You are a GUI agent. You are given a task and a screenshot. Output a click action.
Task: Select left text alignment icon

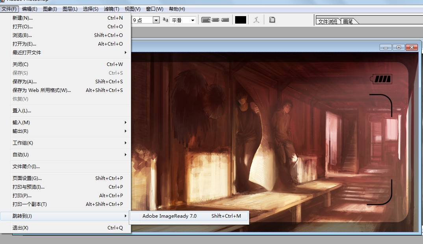pyautogui.click(x=206, y=20)
